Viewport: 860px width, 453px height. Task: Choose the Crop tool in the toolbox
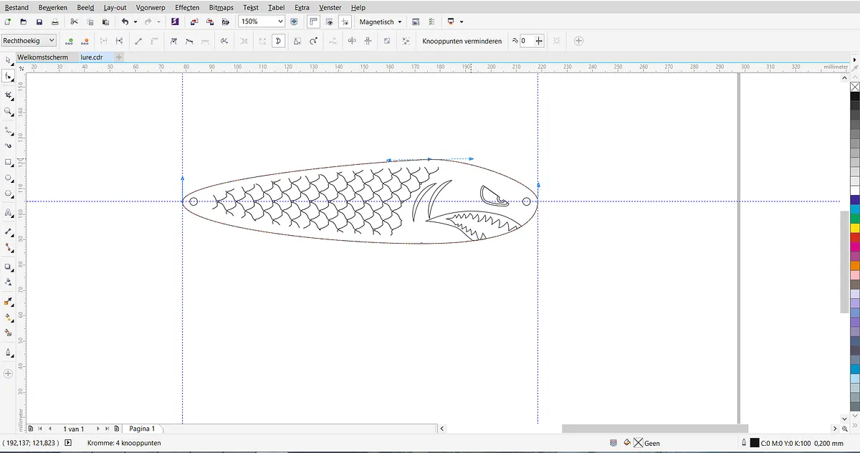[8, 95]
